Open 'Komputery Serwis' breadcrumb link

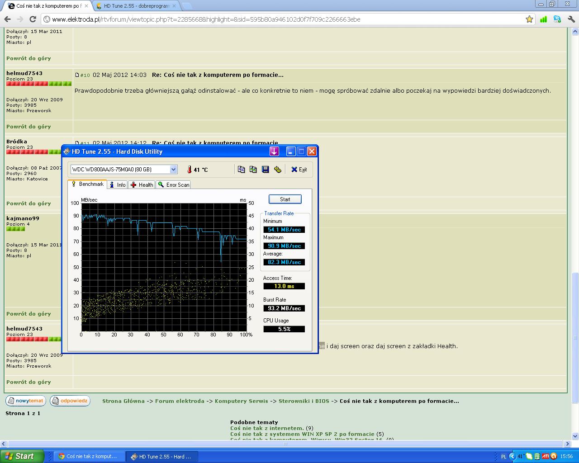(242, 401)
